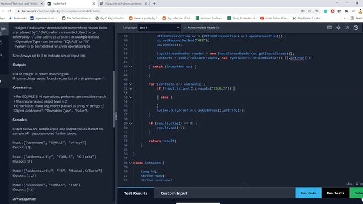Click the "return result;" code line
The height and width of the screenshot is (204, 363).
tap(163, 141)
